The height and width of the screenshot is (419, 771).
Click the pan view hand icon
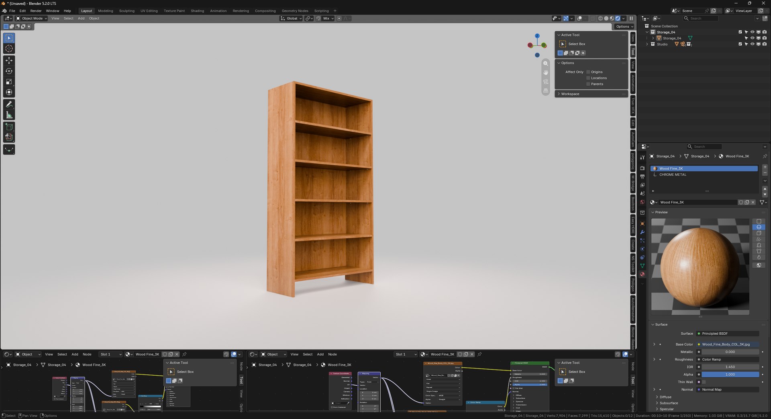(546, 72)
